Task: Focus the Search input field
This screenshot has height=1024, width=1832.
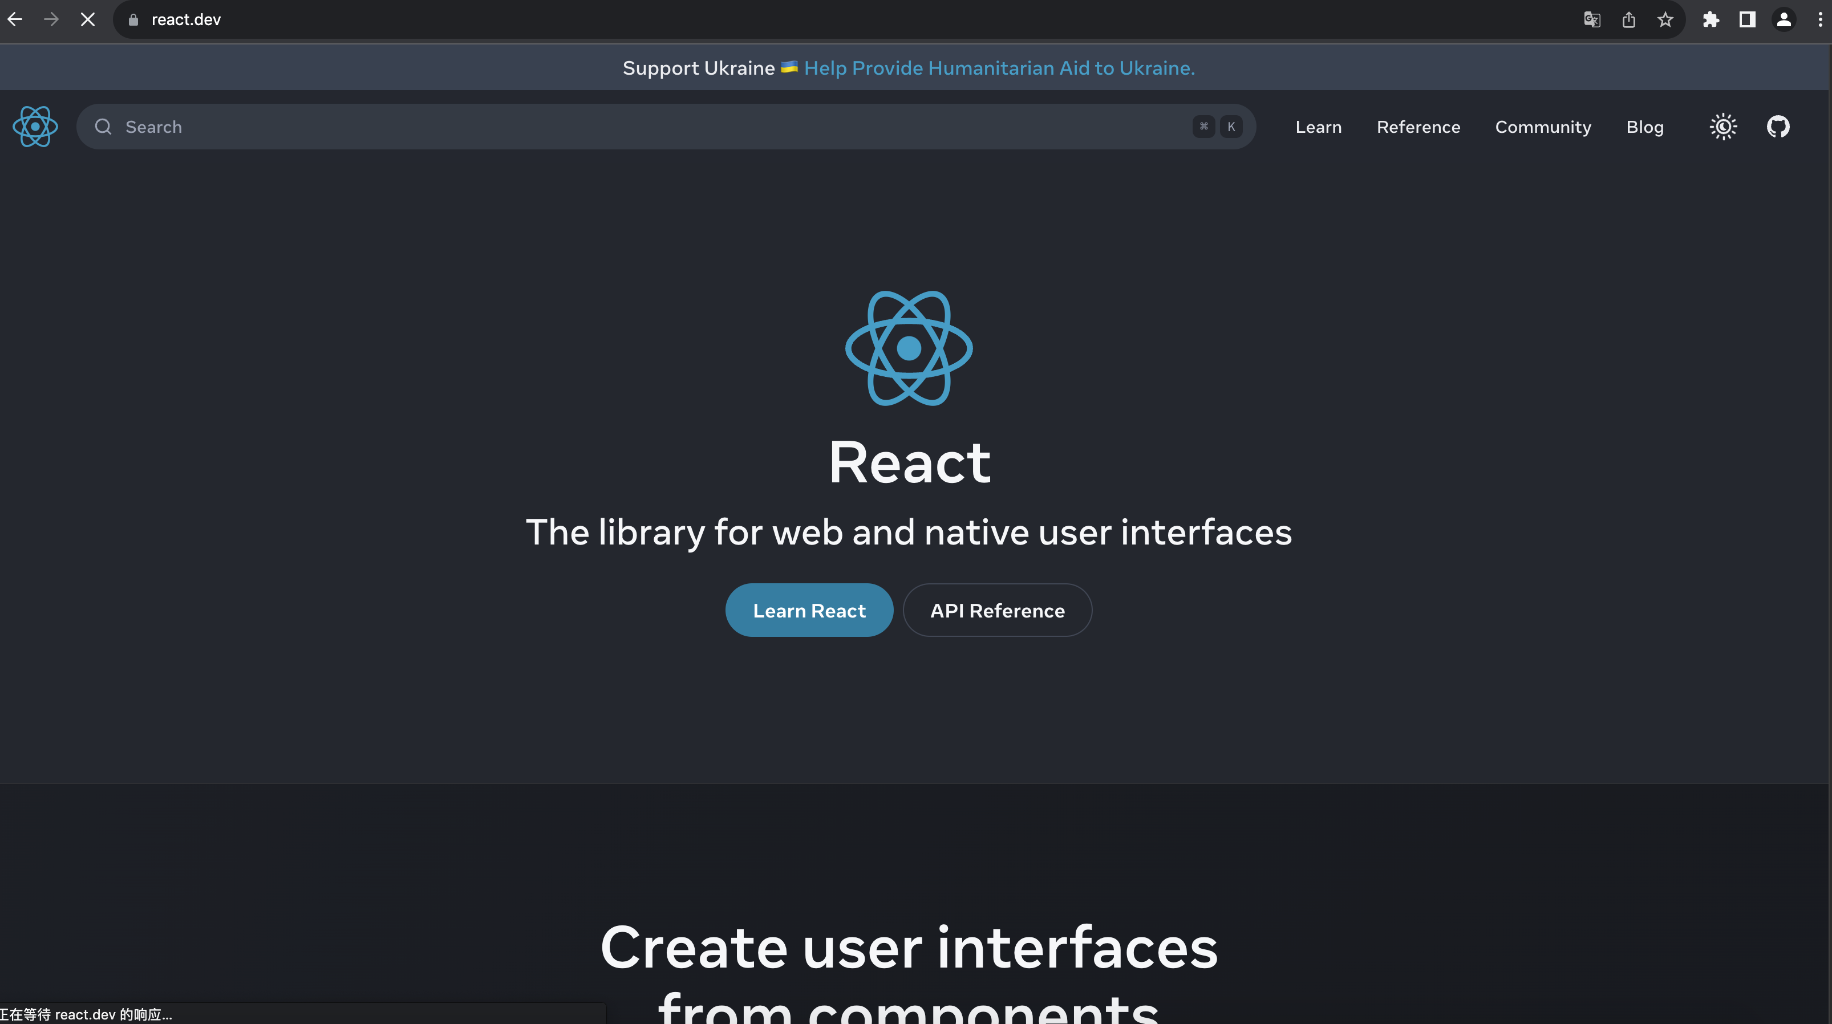Action: pos(666,127)
